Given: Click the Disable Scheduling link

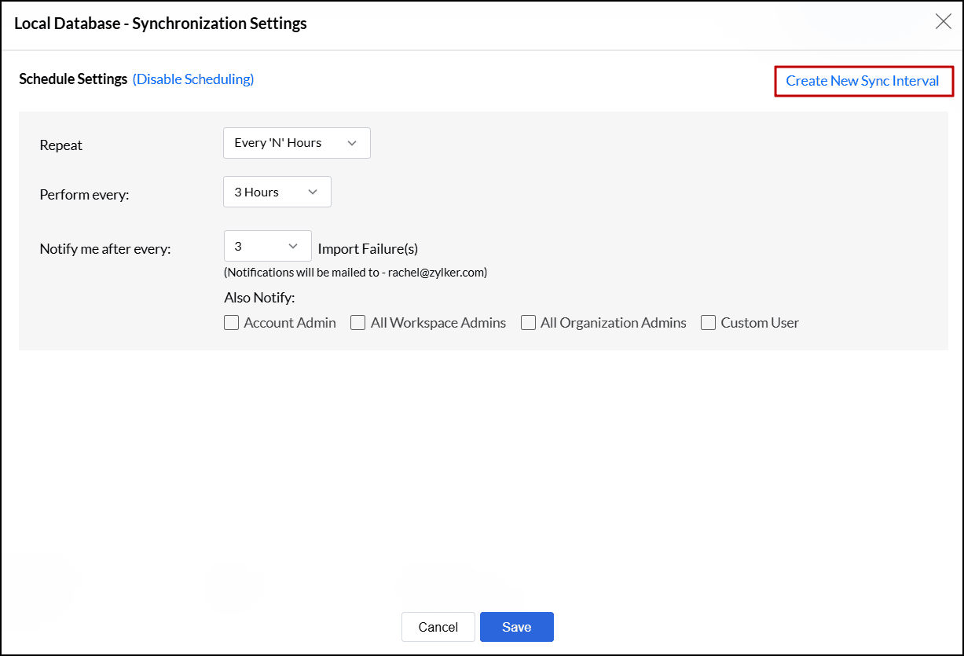Looking at the screenshot, I should click(192, 79).
